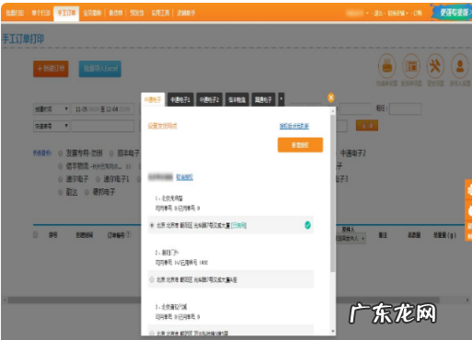This screenshot has width=472, height=340.
Task: Open the wrench-and-screwdriver tools settings icon
Action: pyautogui.click(x=435, y=66)
